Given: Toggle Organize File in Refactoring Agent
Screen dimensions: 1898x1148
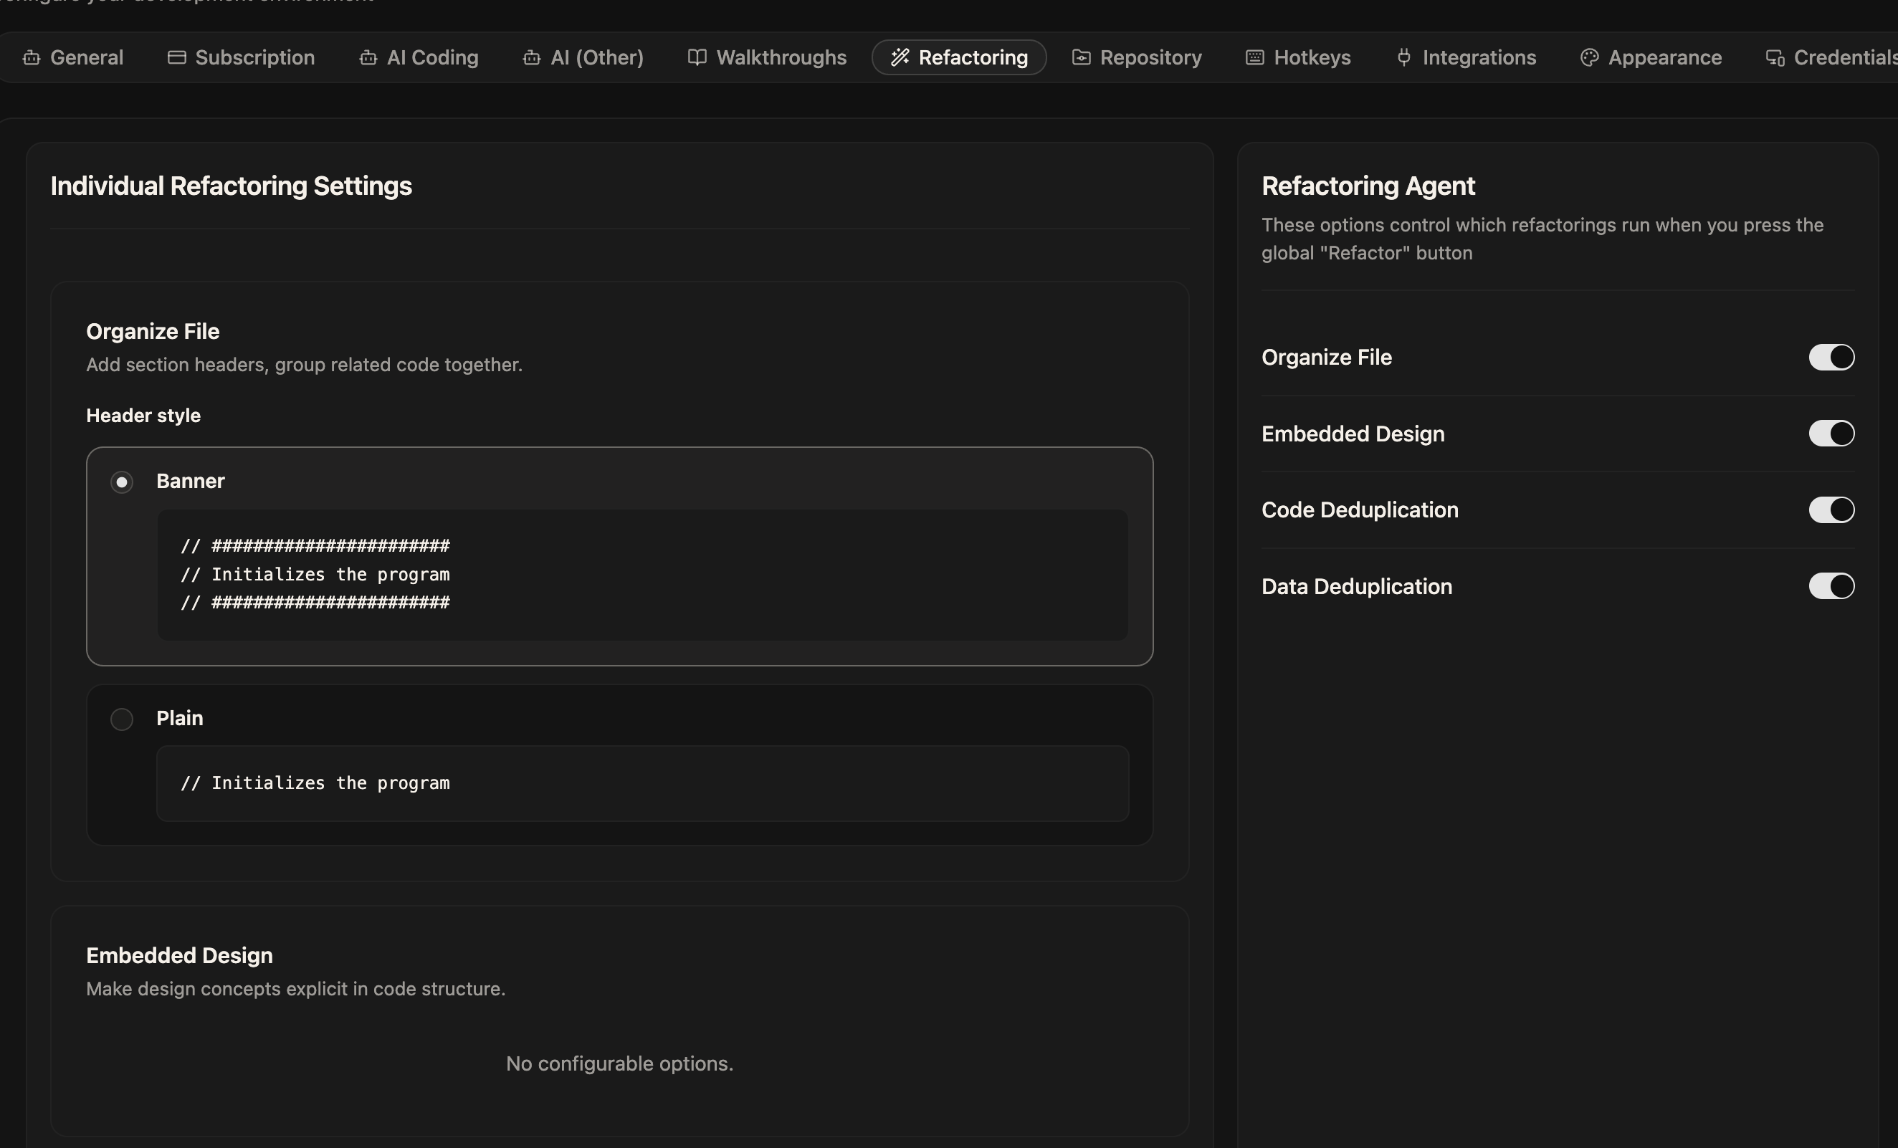Looking at the screenshot, I should tap(1831, 358).
